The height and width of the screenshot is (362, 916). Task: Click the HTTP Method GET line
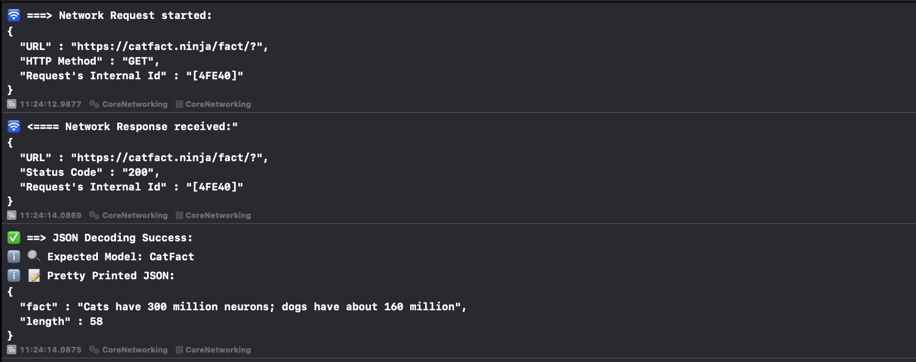point(90,61)
